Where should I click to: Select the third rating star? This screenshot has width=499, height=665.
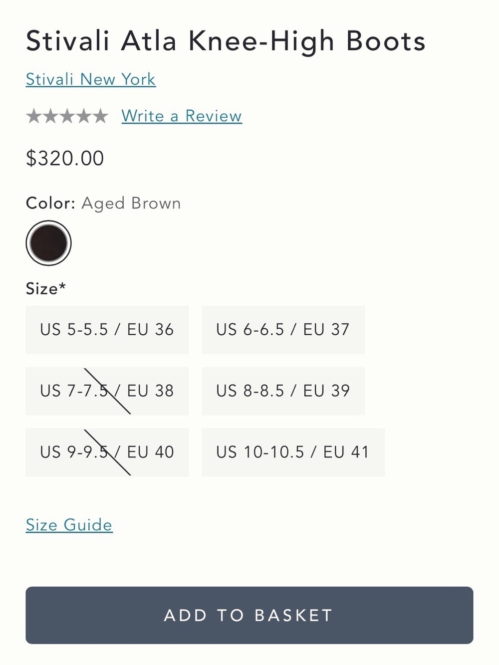click(x=67, y=116)
